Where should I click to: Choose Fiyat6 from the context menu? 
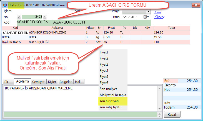pyautogui.click(x=113, y=83)
